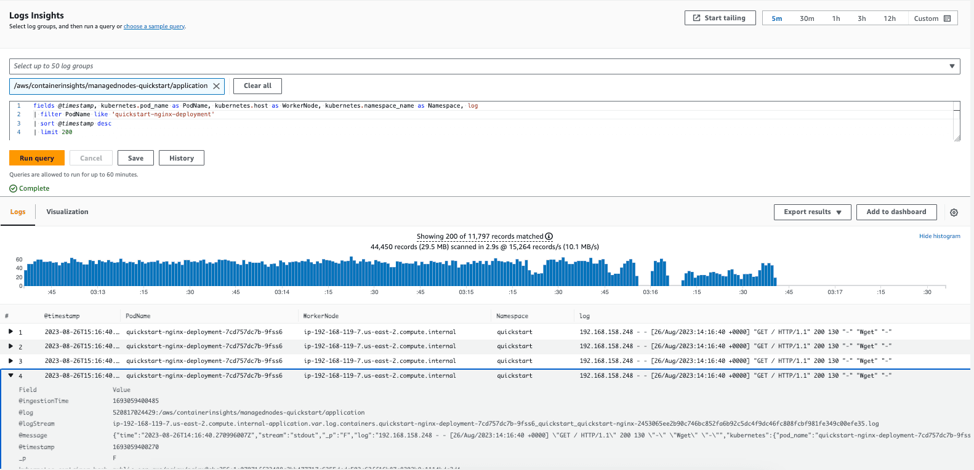Click the @logStream field name
974x470 pixels.
point(36,424)
